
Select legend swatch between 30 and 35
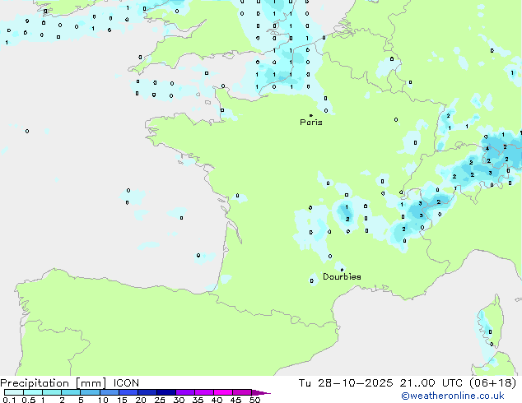(x=184, y=392)
